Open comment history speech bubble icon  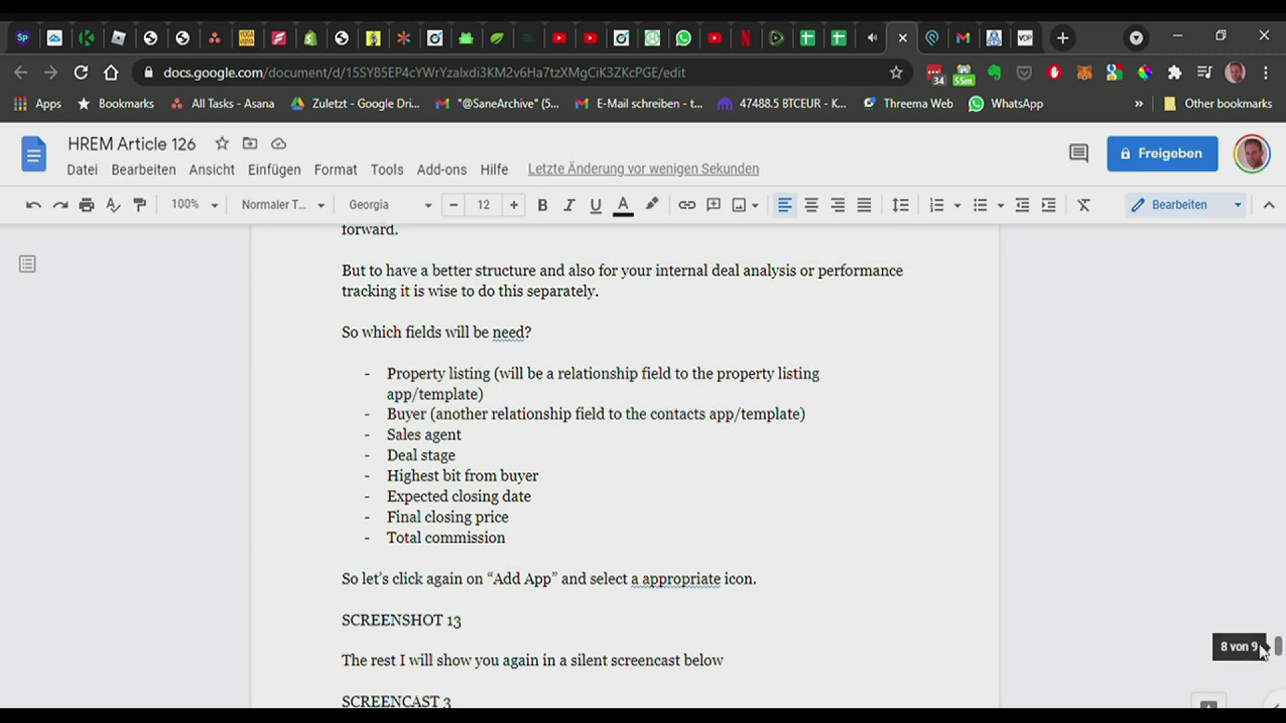point(1078,153)
